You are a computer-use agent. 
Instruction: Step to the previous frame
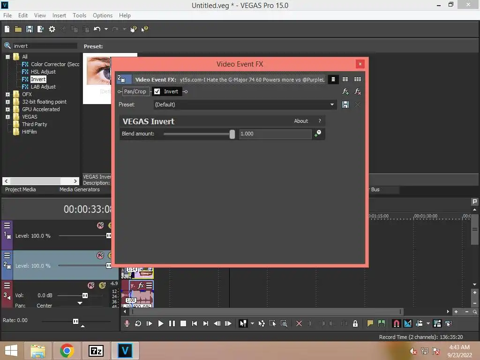coord(217,323)
